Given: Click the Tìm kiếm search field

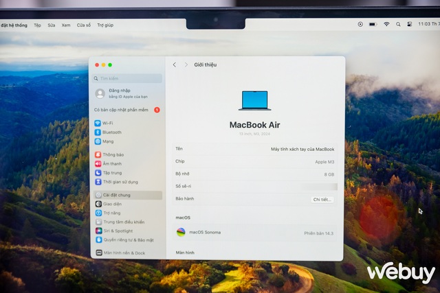Looking at the screenshot, I should (127, 78).
